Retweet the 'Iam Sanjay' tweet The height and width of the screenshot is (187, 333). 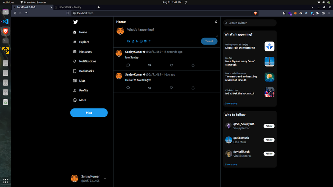pyautogui.click(x=150, y=65)
